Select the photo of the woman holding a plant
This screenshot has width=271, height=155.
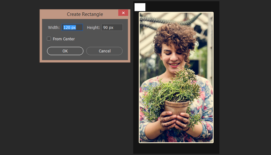coord(176,77)
